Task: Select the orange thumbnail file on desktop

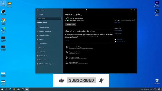Action: [x=10, y=5]
